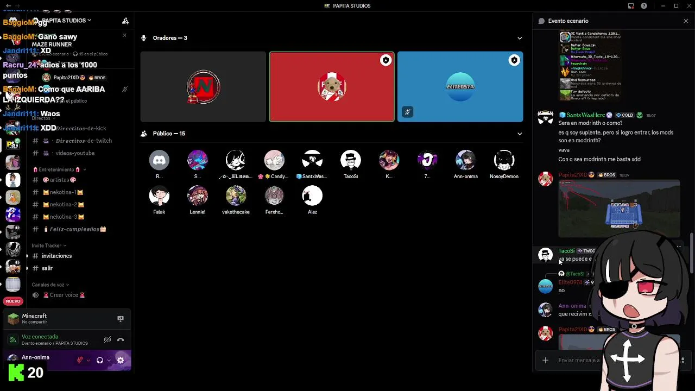
Task: Select the blue ELITE0974 speaker tile
Action: click(x=460, y=86)
